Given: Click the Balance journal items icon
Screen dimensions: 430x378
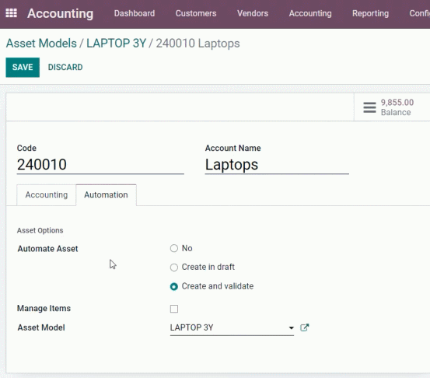Looking at the screenshot, I should point(369,107).
